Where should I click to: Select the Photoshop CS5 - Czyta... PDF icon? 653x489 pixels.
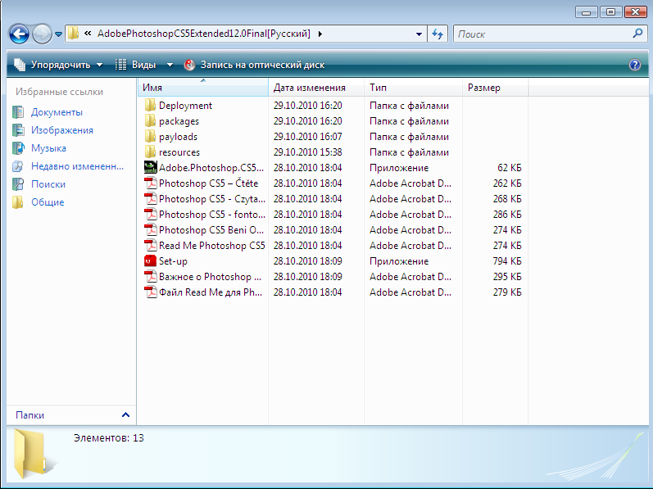pos(150,198)
